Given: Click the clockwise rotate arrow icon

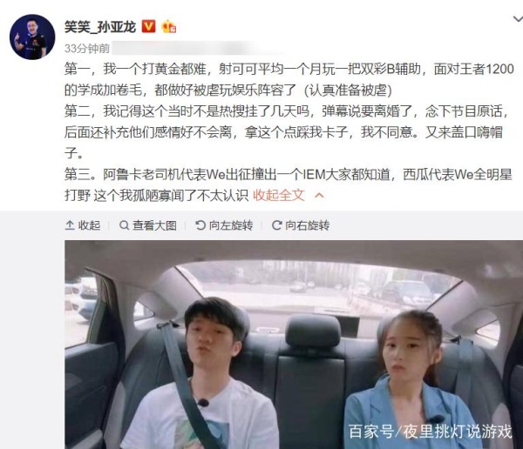Looking at the screenshot, I should coord(276,225).
